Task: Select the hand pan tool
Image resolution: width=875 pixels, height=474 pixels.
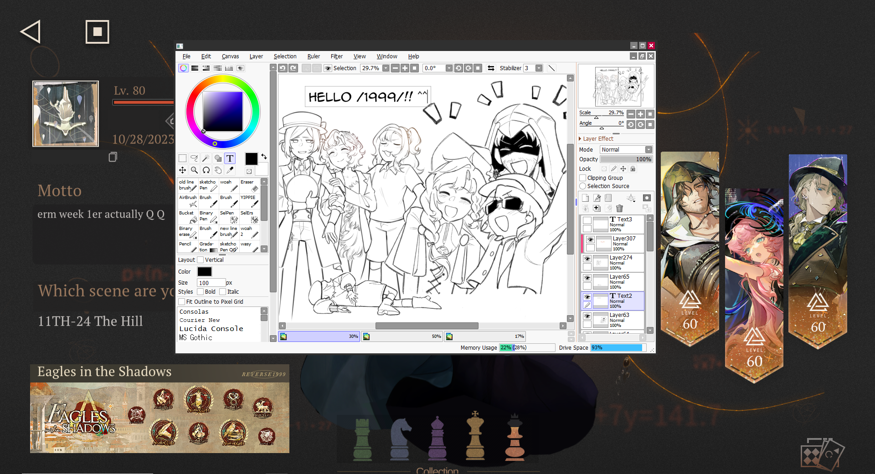Action: [218, 170]
